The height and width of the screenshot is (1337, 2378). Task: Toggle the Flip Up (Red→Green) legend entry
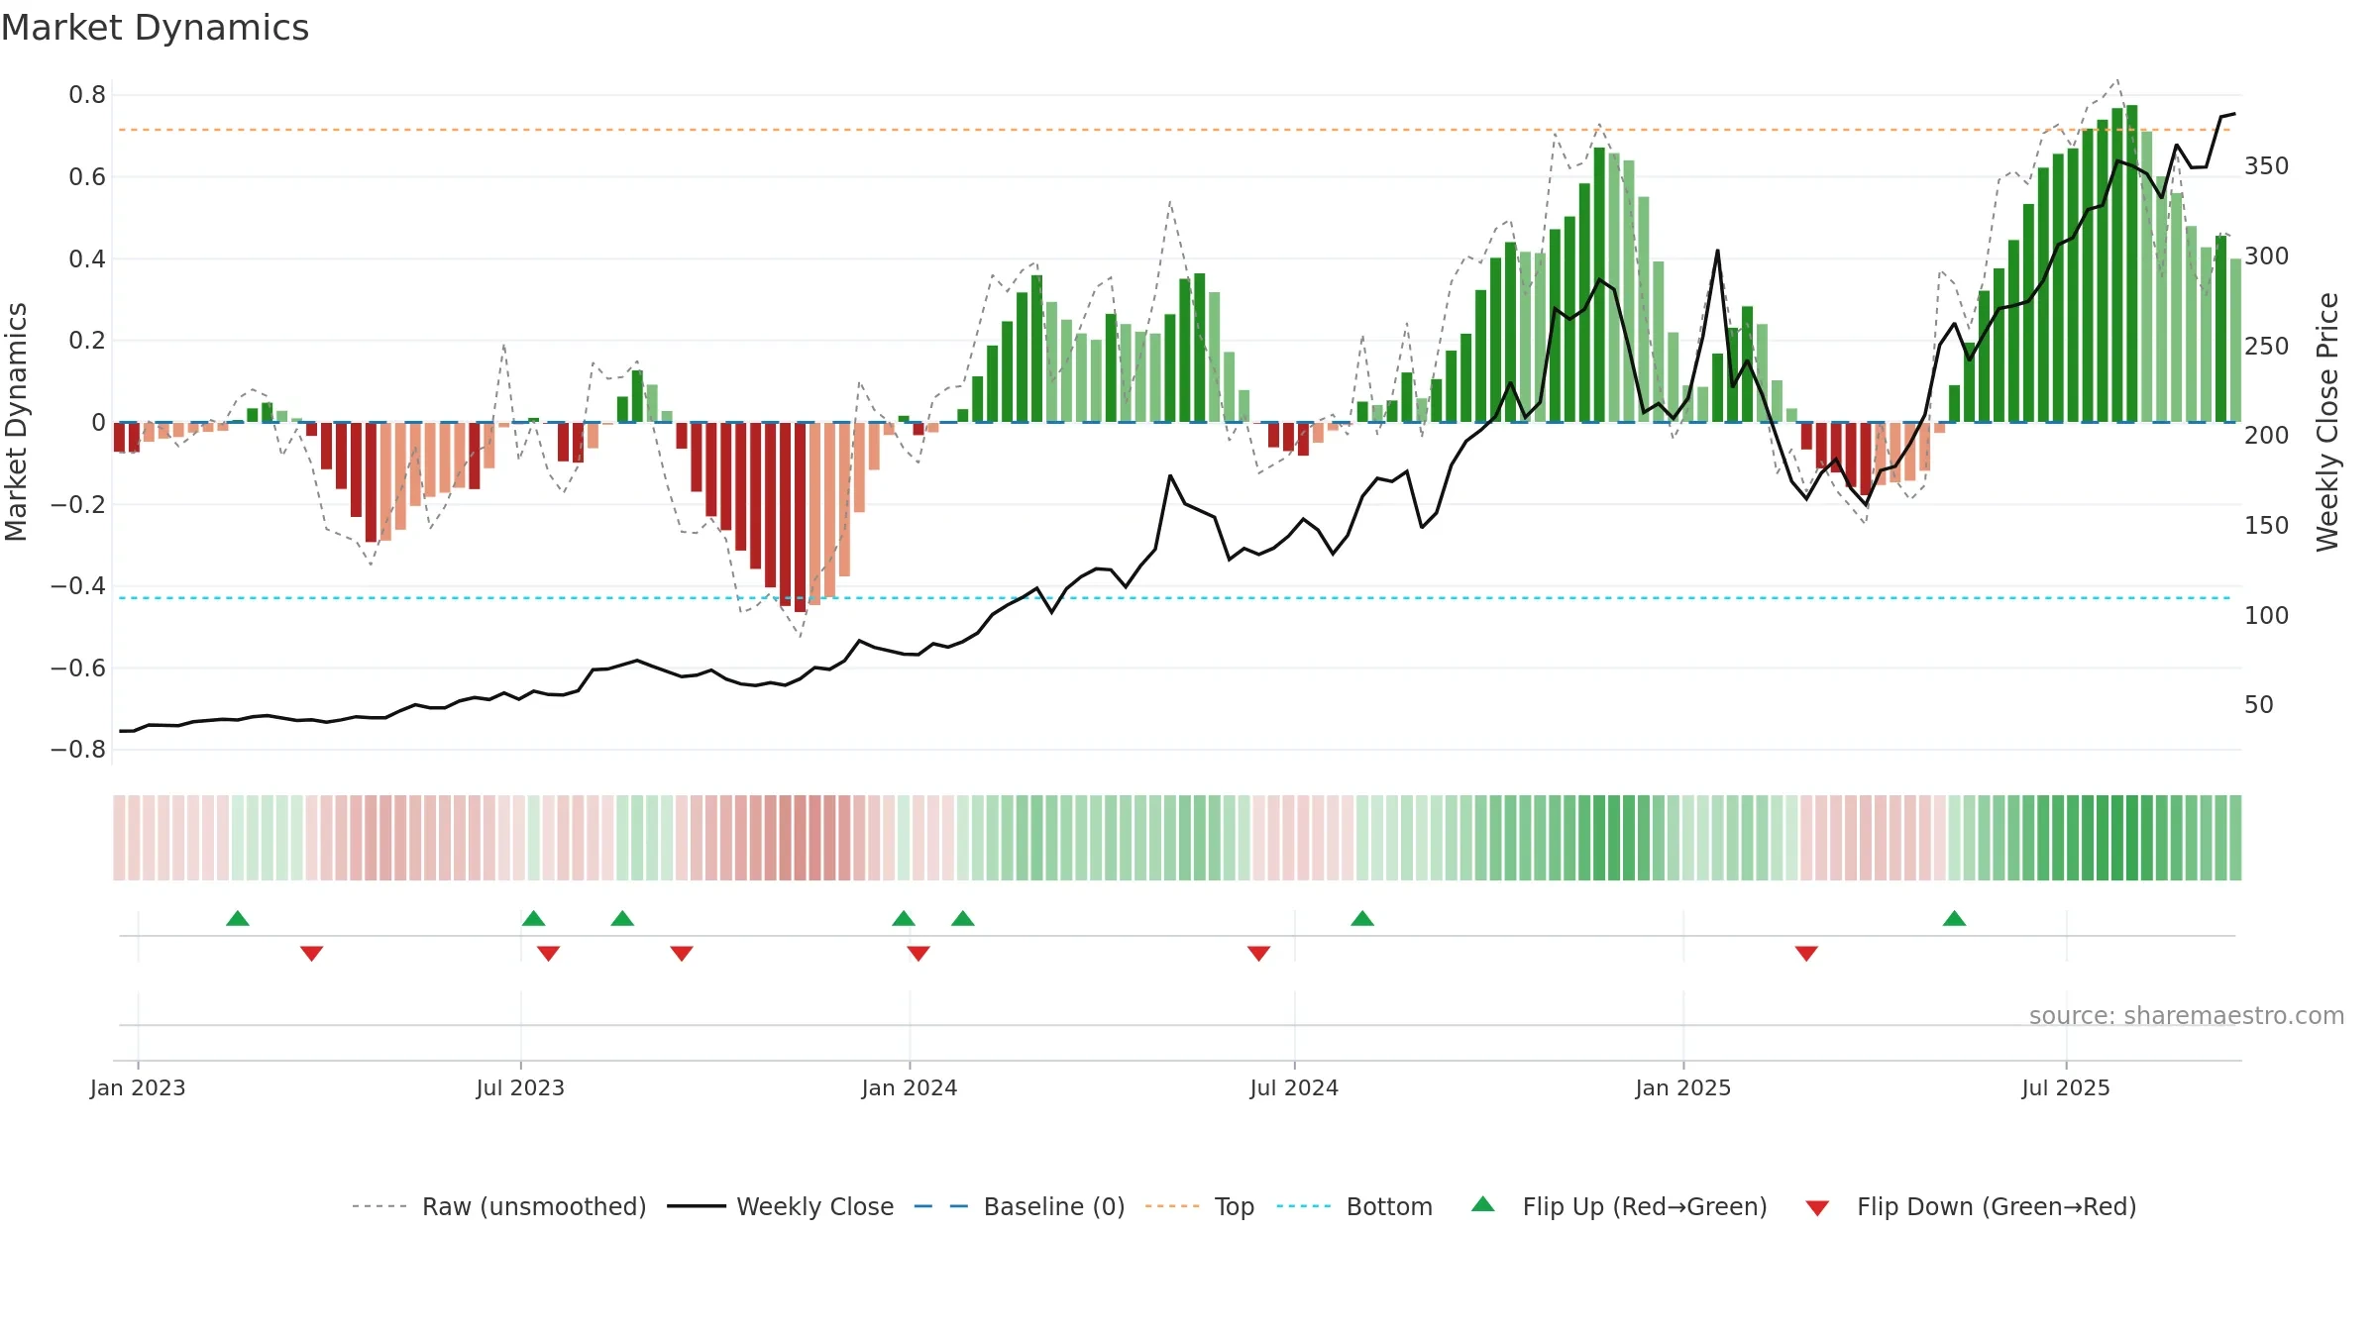tap(1620, 1206)
